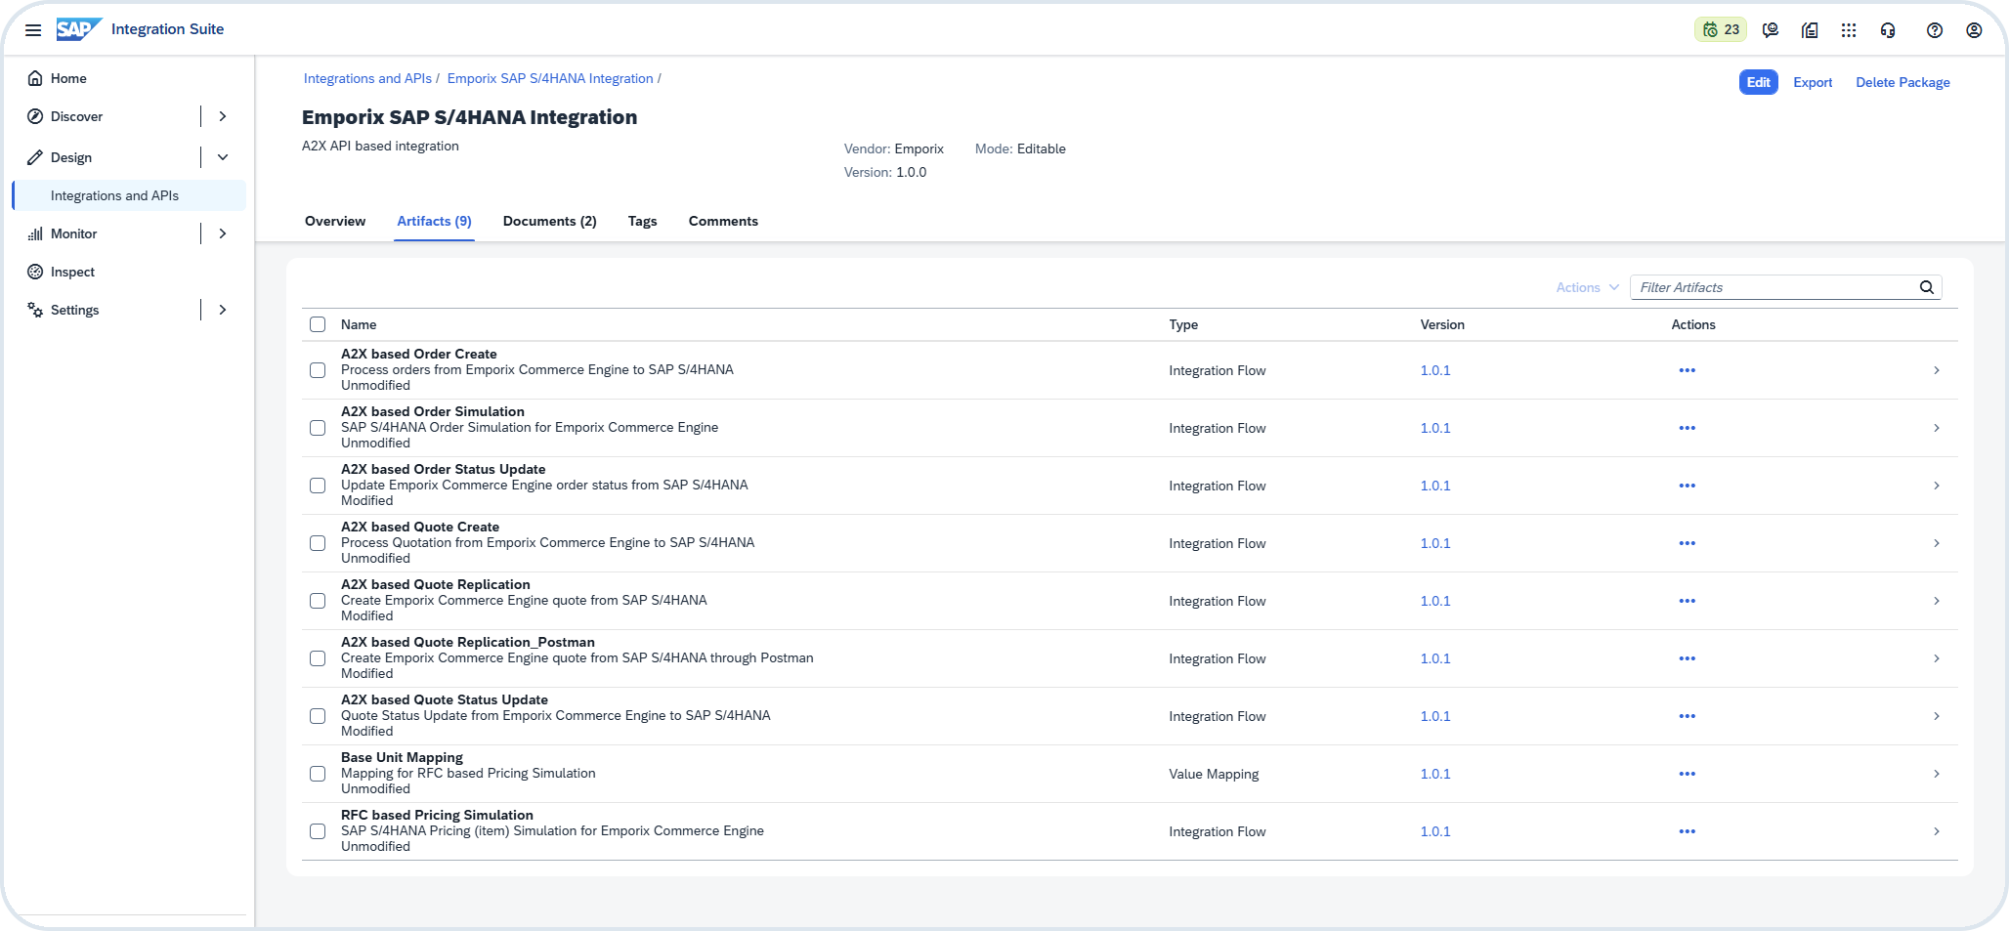2009x931 pixels.
Task: Switch to the Documents (2) tab
Action: (549, 221)
